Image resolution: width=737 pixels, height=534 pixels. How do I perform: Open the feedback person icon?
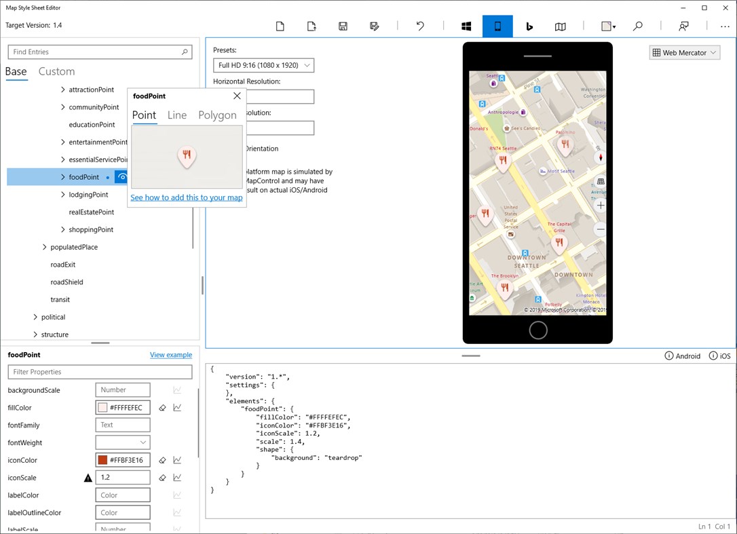coord(684,26)
